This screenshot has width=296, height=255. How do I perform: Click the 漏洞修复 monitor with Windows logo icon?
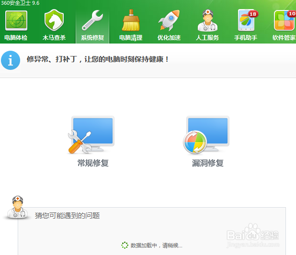206,135
